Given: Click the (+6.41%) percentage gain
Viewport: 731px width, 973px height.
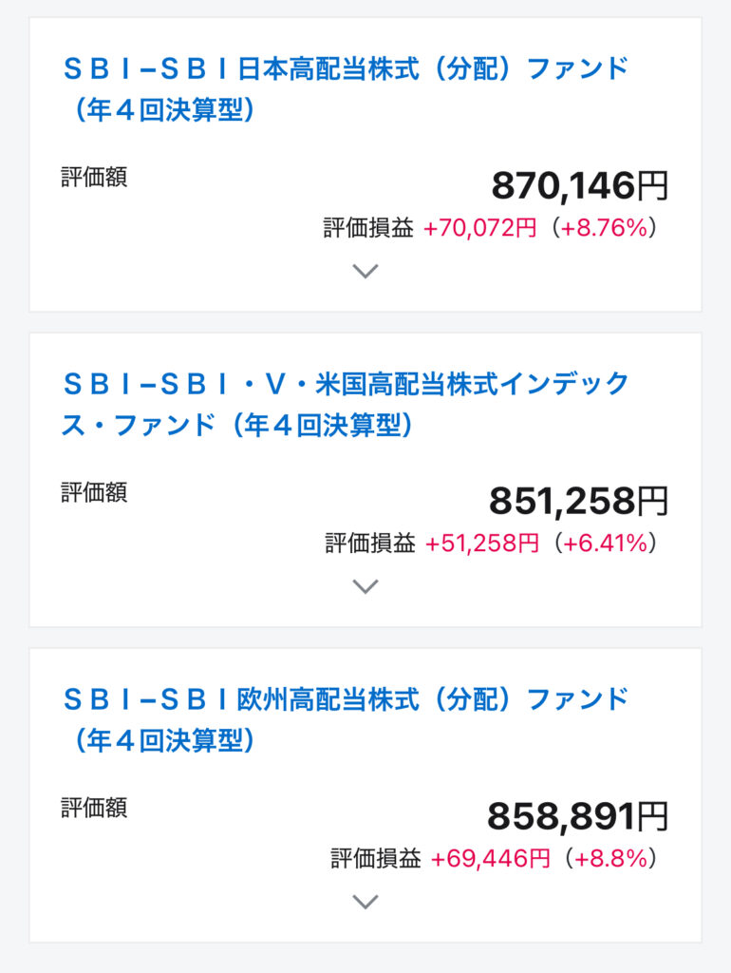Looking at the screenshot, I should click(605, 543).
